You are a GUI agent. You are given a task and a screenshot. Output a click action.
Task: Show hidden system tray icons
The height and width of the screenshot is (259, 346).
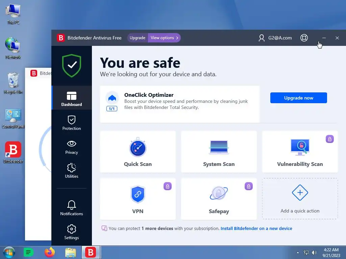pyautogui.click(x=298, y=253)
